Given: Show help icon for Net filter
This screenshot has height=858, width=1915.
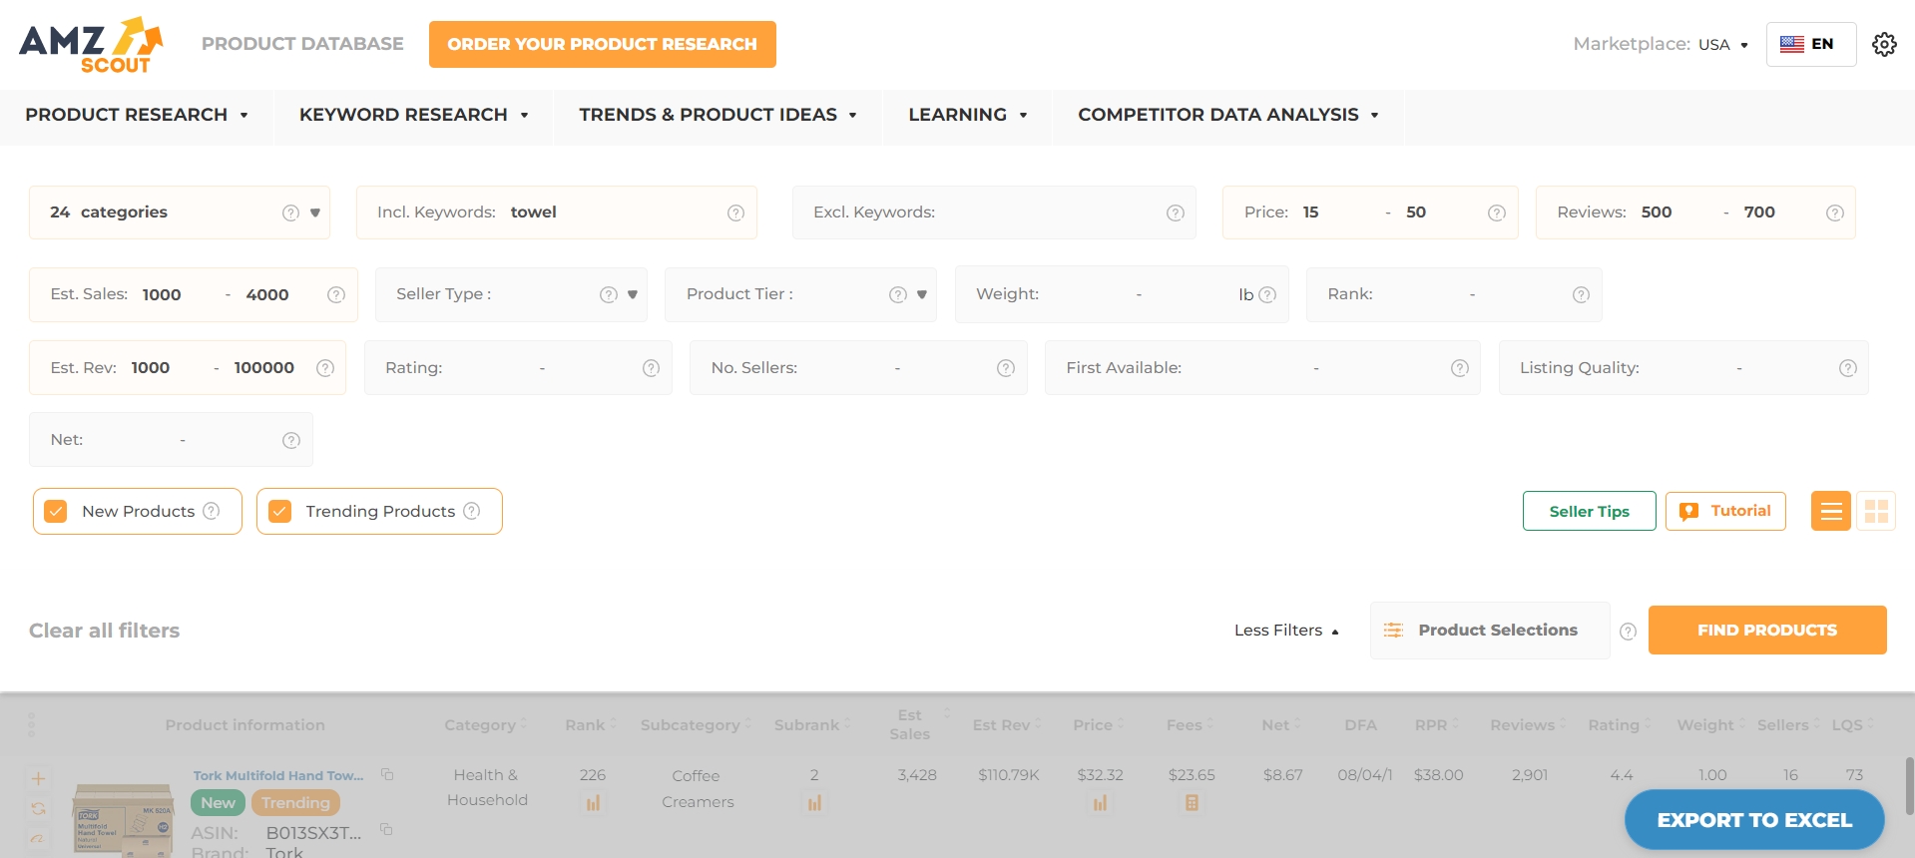Looking at the screenshot, I should coord(291,440).
